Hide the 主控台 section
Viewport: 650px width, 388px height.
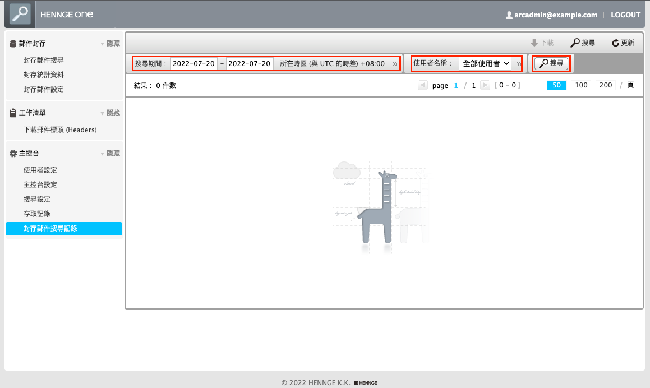click(113, 154)
